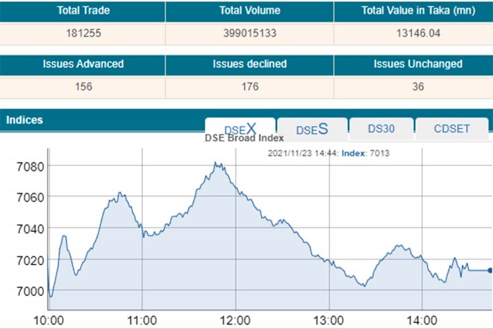Click the chart peak near 7080

216,163
